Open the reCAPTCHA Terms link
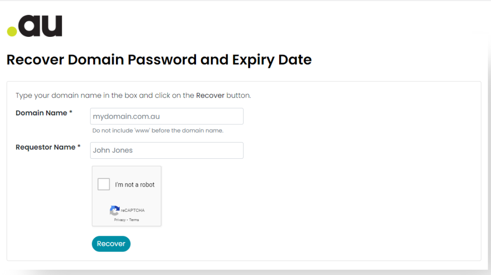Screen dimensions: 491x275 (x=134, y=220)
